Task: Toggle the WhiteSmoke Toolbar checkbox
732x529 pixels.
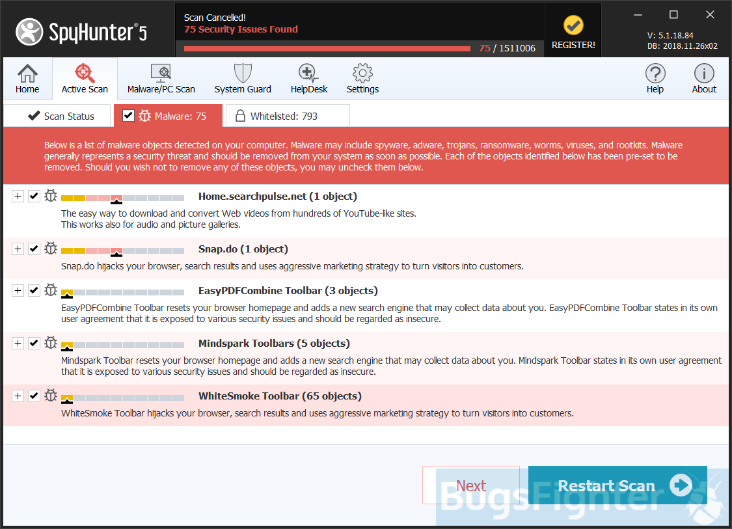Action: (34, 396)
